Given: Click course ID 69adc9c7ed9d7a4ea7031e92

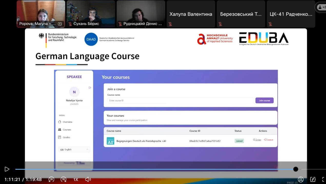Looking at the screenshot, I should pos(205,141).
